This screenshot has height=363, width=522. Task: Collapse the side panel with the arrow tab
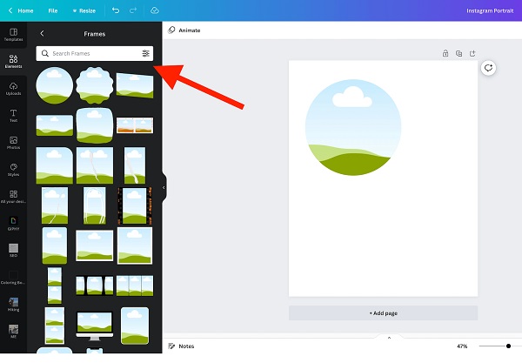pyautogui.click(x=164, y=187)
